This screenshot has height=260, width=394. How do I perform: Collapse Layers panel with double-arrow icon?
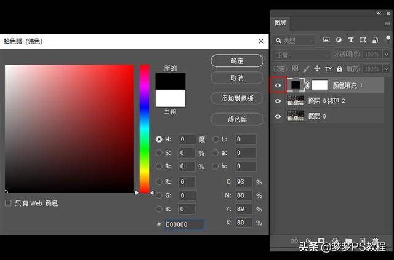point(379,14)
